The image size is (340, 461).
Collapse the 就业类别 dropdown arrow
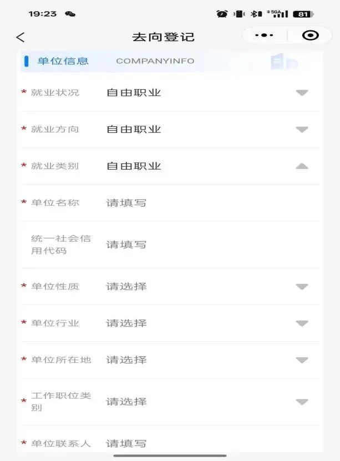click(302, 166)
